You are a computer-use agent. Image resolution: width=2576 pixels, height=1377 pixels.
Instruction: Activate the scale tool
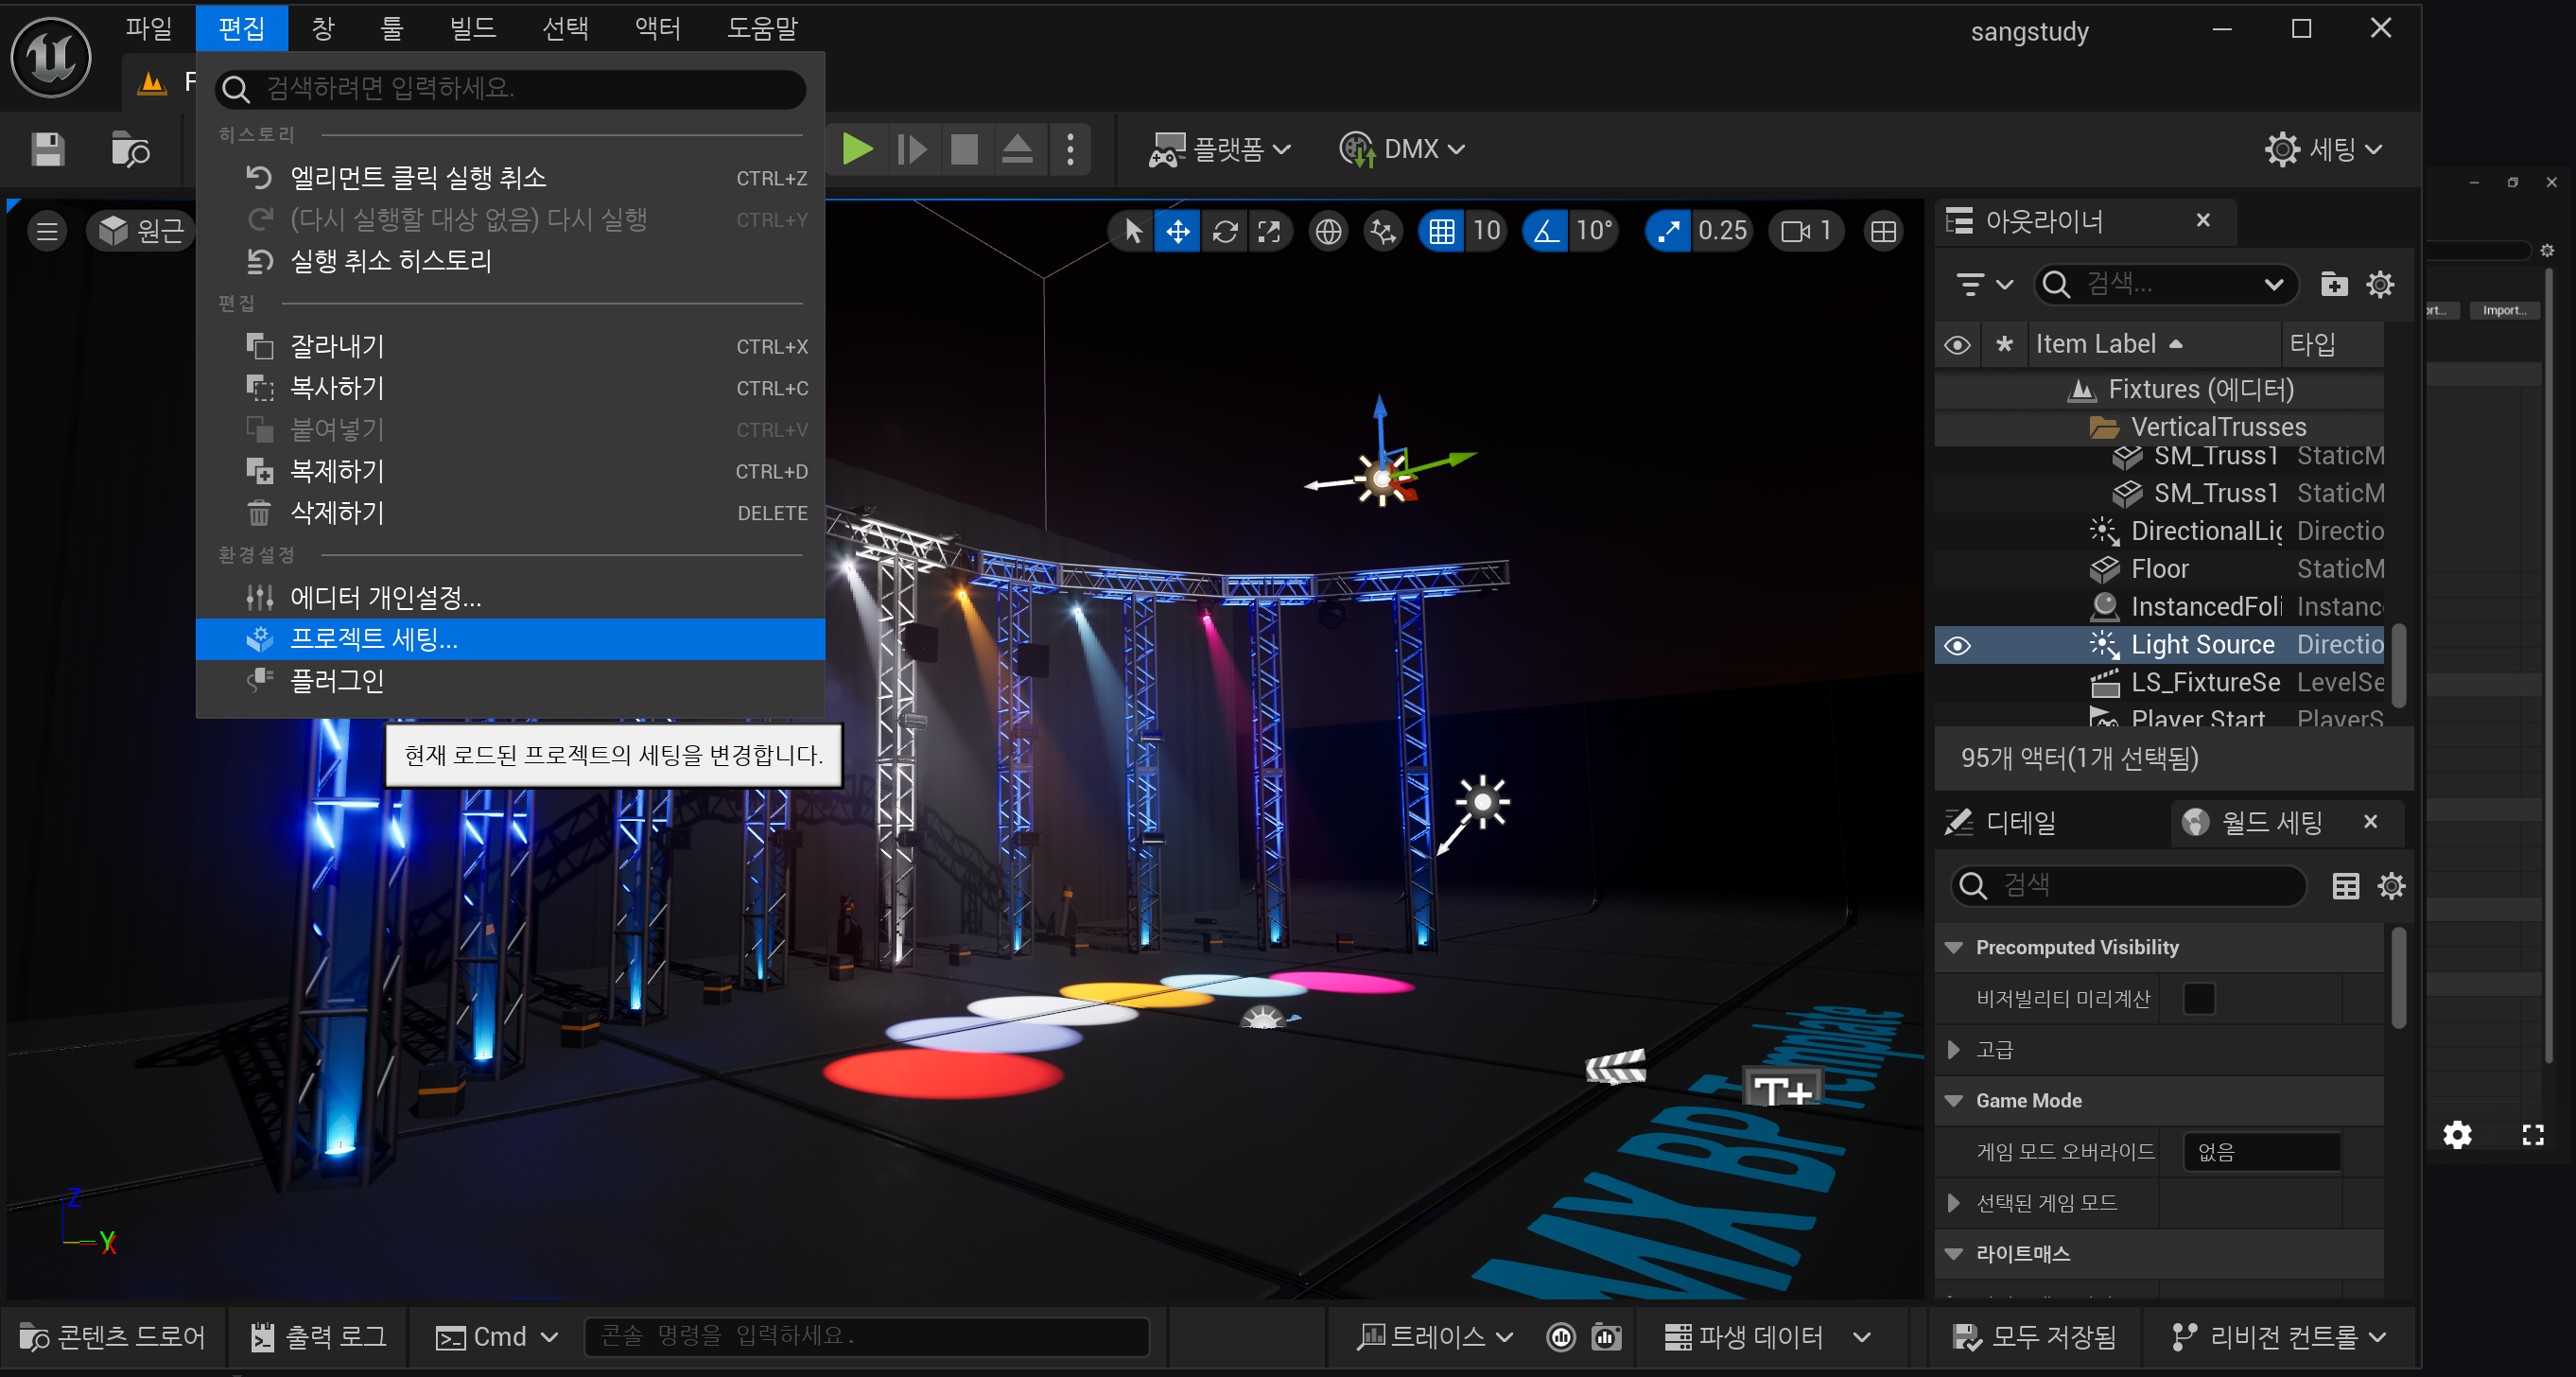pyautogui.click(x=1269, y=231)
